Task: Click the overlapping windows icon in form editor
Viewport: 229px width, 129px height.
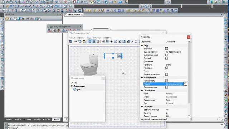Action: click(98, 42)
